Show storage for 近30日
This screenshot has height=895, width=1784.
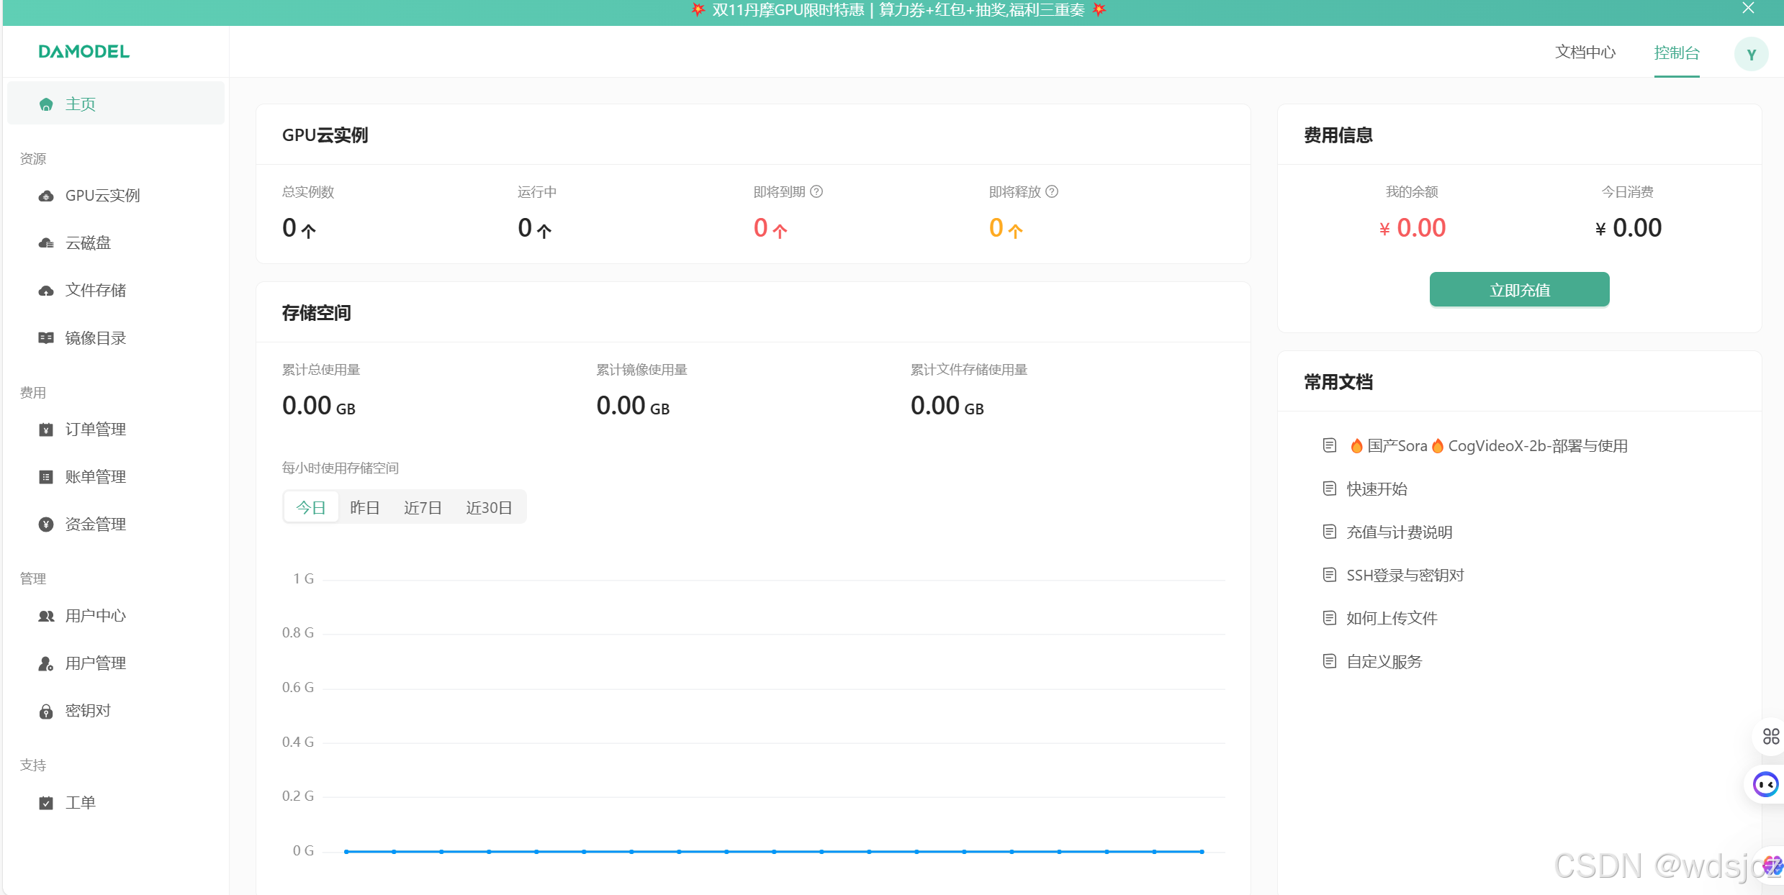(489, 507)
